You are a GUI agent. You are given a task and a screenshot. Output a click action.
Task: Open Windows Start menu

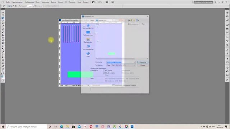coord(3,126)
